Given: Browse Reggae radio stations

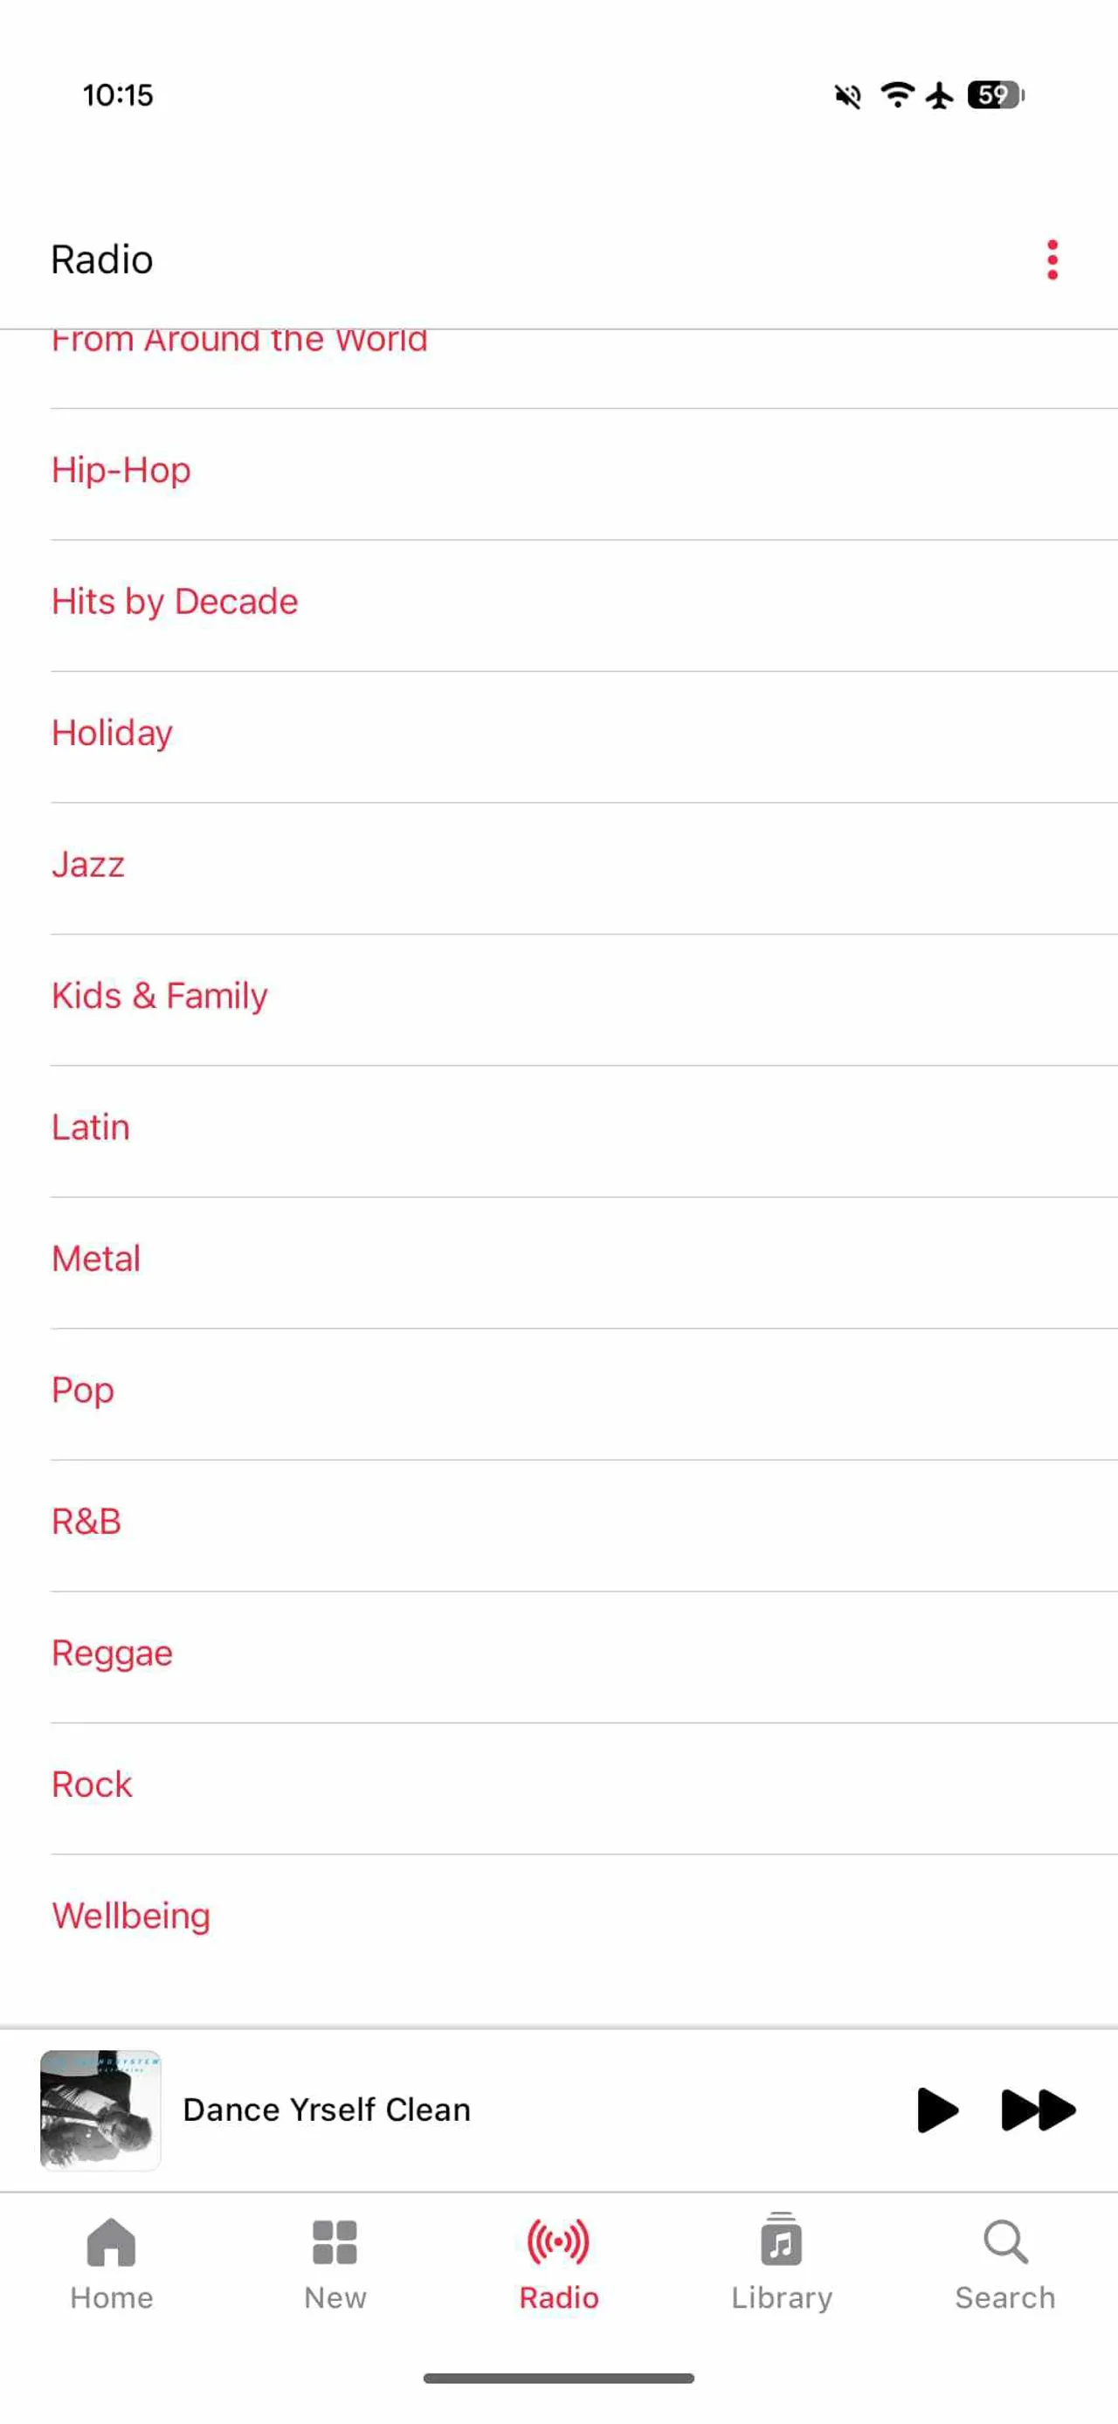Looking at the screenshot, I should (x=583, y=1654).
